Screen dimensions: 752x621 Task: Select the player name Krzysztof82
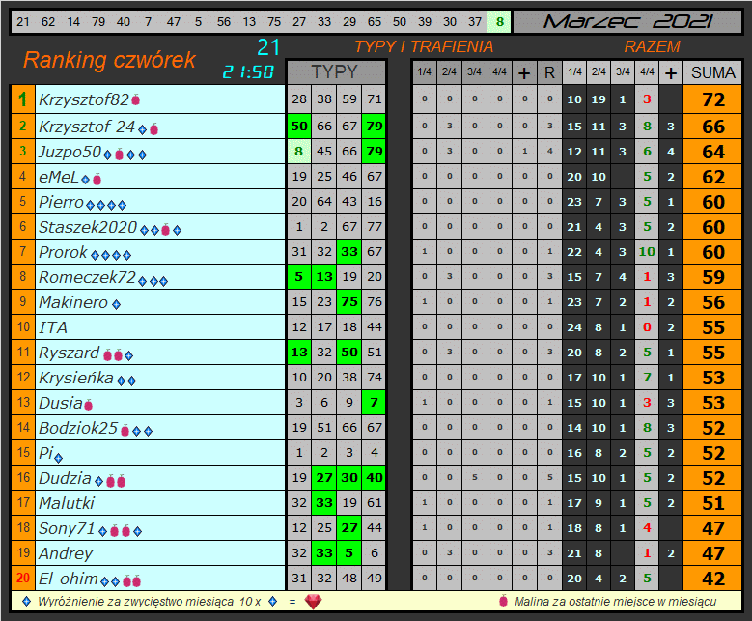pyautogui.click(x=83, y=99)
